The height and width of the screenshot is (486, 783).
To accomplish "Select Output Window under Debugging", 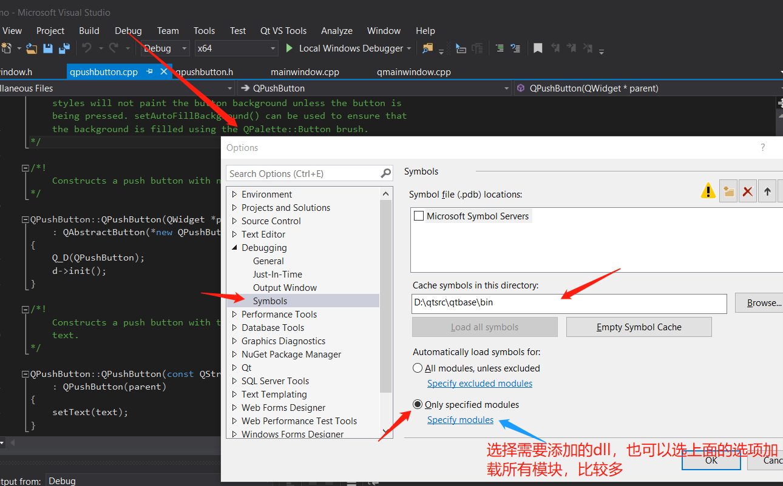I will [285, 288].
